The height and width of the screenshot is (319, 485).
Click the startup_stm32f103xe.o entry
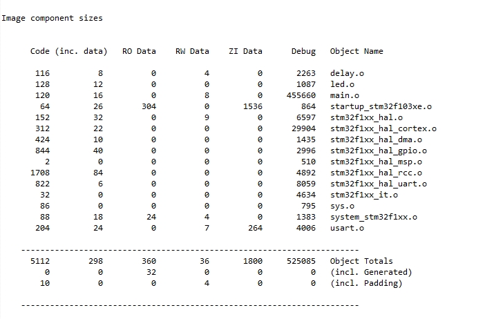tap(381, 106)
